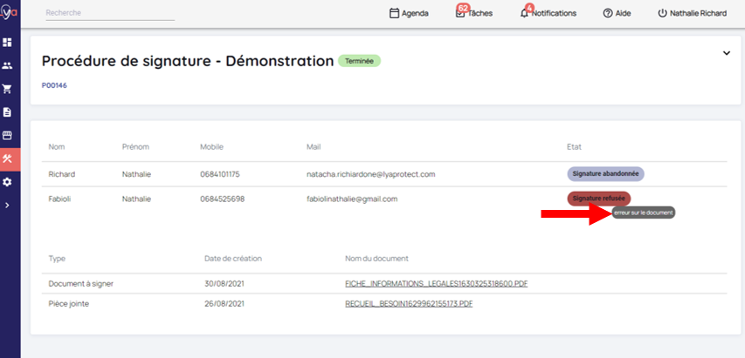View Notifications with 4 badge

tap(548, 14)
